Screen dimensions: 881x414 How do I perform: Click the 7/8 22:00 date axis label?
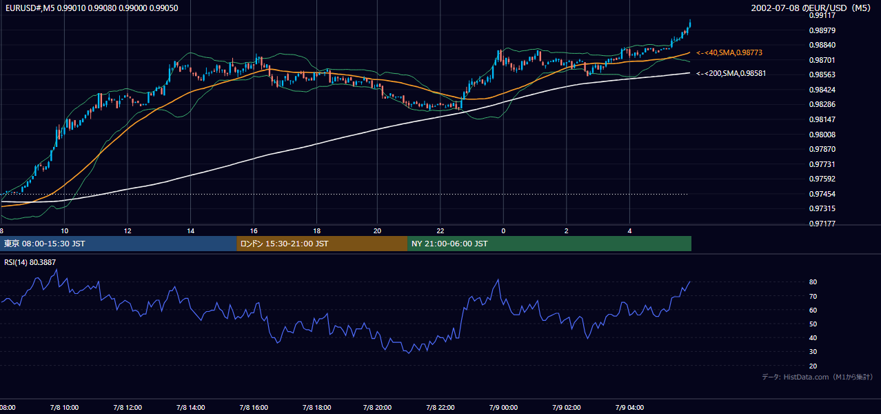point(440,408)
